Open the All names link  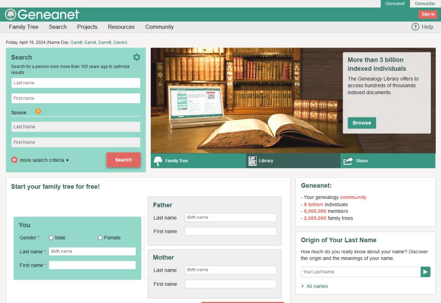tap(317, 286)
